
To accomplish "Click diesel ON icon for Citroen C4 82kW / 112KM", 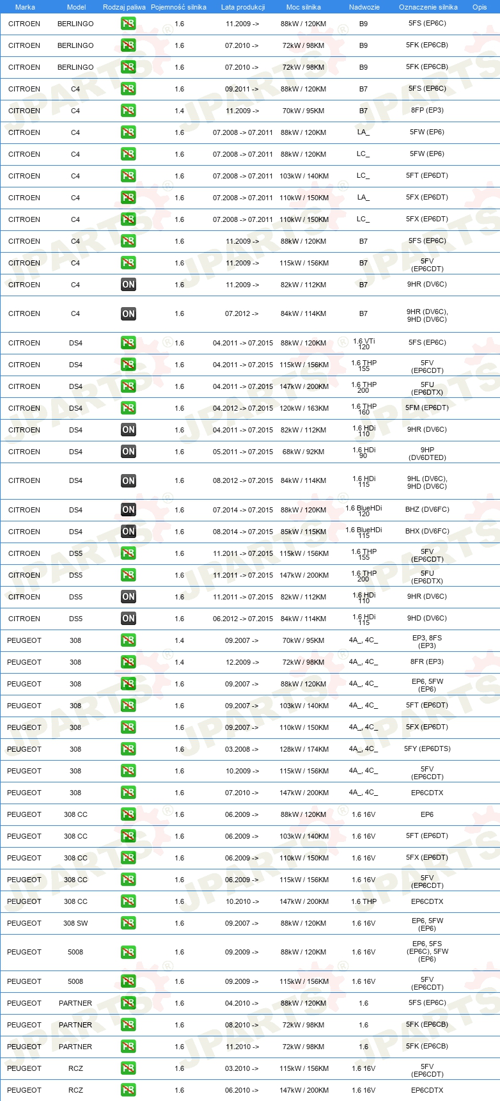I will pyautogui.click(x=129, y=285).
